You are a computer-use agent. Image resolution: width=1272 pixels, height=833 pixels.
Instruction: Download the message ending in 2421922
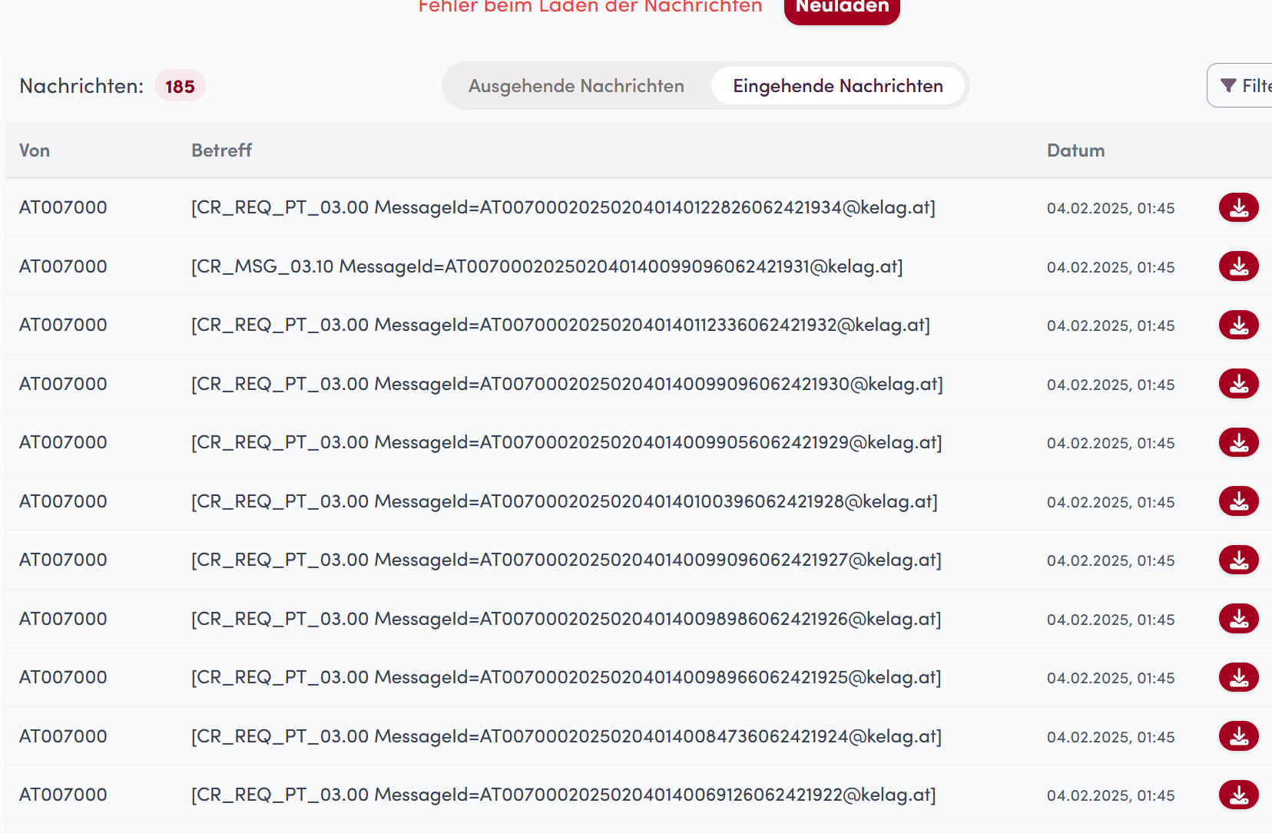[1238, 795]
